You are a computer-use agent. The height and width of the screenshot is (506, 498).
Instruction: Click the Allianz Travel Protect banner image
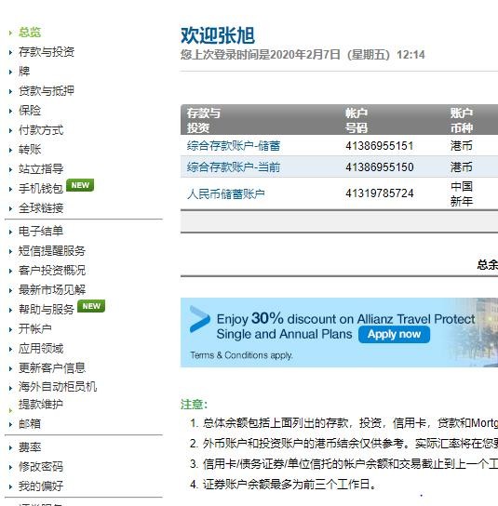click(x=339, y=332)
